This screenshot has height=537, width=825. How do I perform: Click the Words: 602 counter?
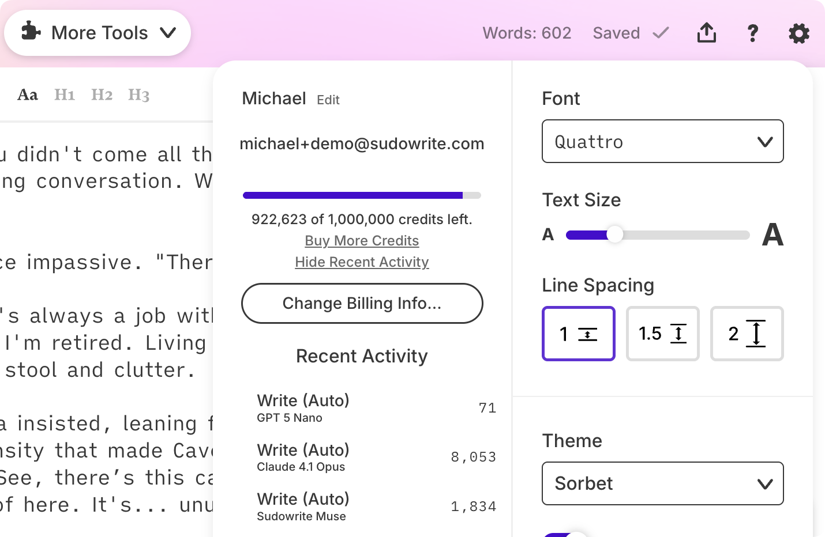(527, 33)
